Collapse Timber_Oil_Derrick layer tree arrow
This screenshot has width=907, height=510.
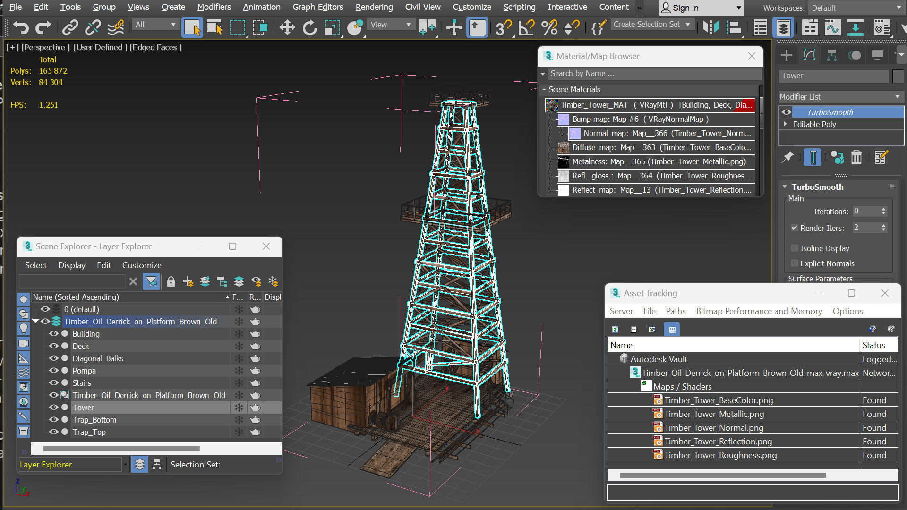pyautogui.click(x=35, y=322)
